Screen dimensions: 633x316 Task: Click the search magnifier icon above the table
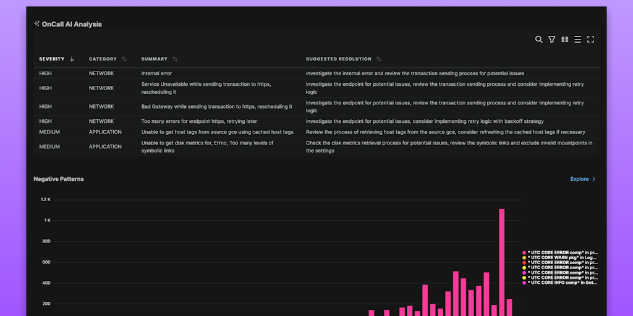[538, 39]
